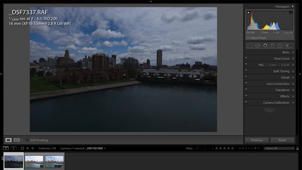Image resolution: width=302 pixels, height=170 pixels.
Task: Select the Graduated Filter tool
Action: pos(272,45)
